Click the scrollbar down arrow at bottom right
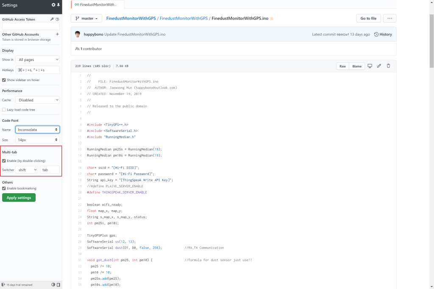The height and width of the screenshot is (289, 434). pyautogui.click(x=431, y=286)
